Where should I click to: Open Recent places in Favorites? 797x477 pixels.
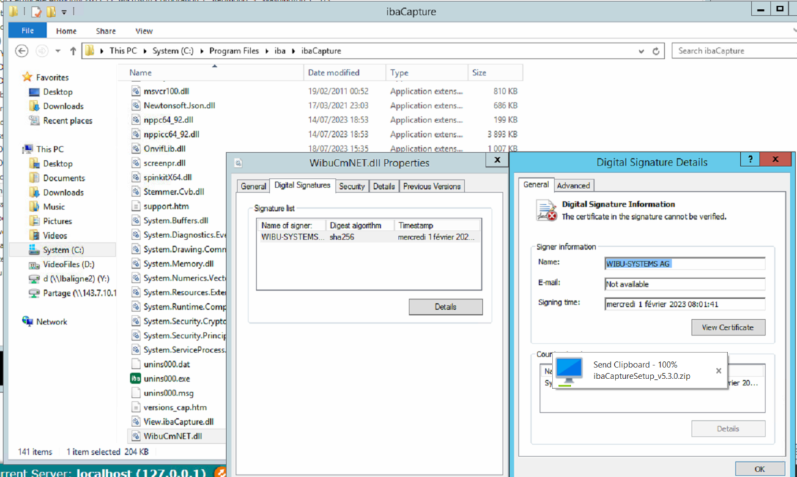(x=68, y=120)
